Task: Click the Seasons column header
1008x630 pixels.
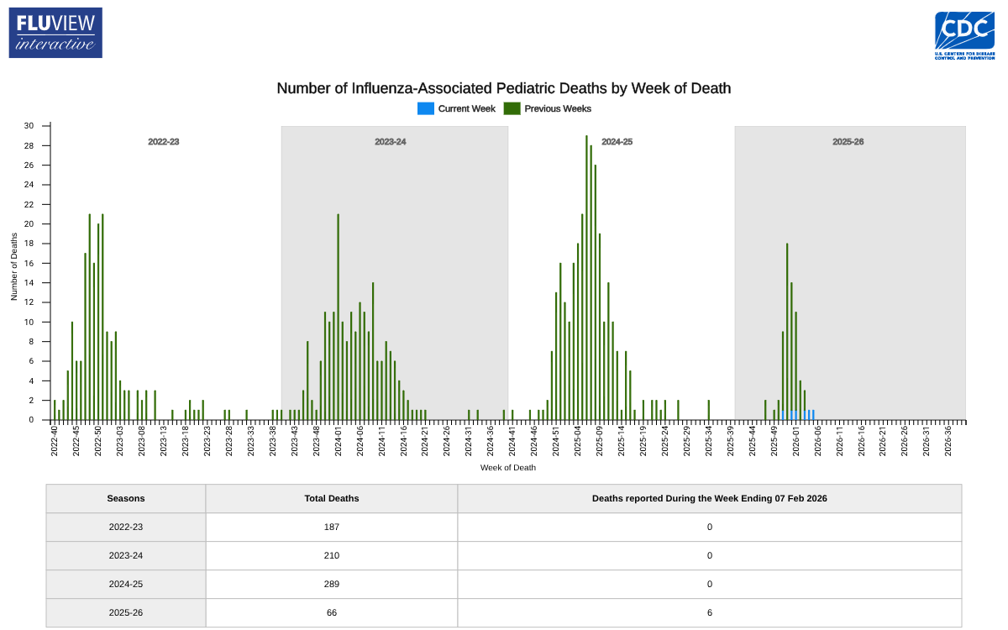Action: pyautogui.click(x=126, y=498)
